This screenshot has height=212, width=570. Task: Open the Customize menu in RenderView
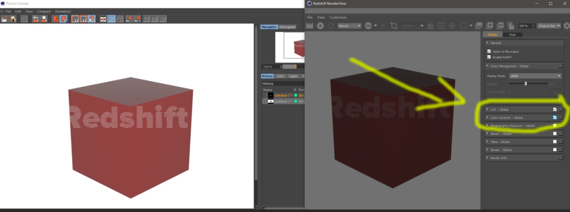click(x=338, y=17)
